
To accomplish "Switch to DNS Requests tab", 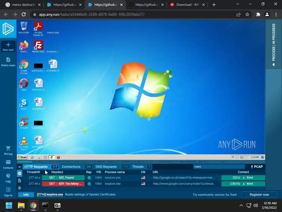I will (112, 167).
